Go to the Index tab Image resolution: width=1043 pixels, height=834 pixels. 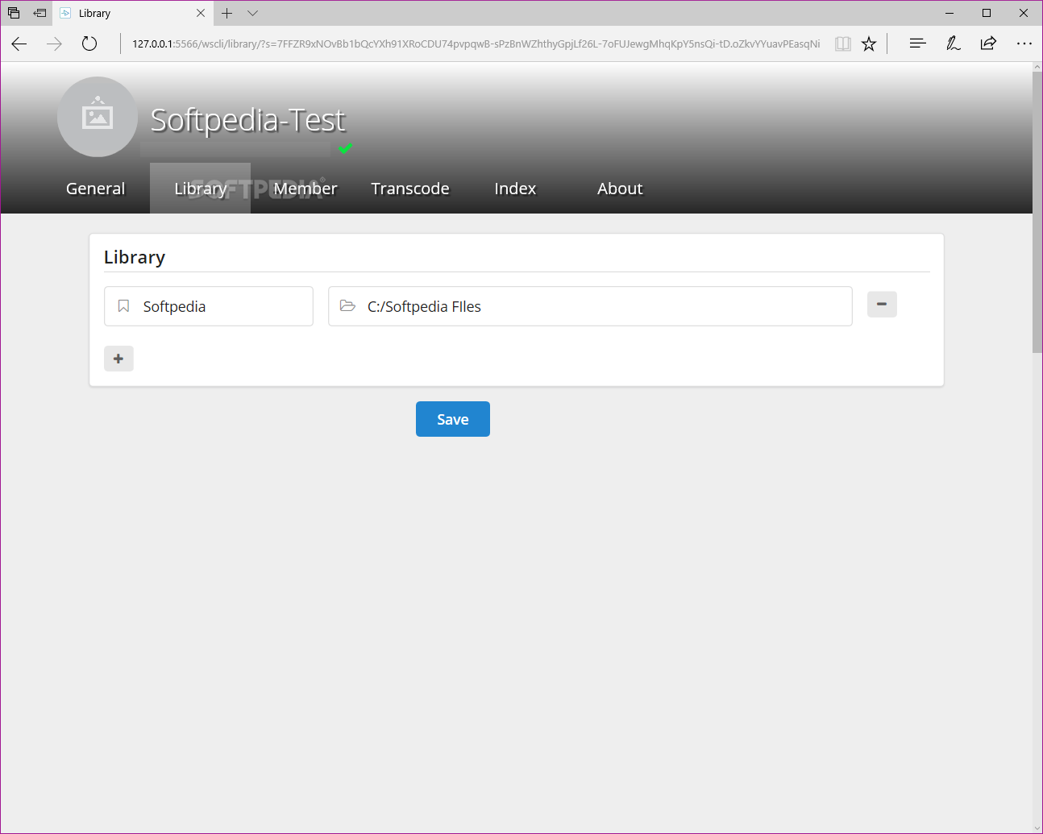point(515,189)
